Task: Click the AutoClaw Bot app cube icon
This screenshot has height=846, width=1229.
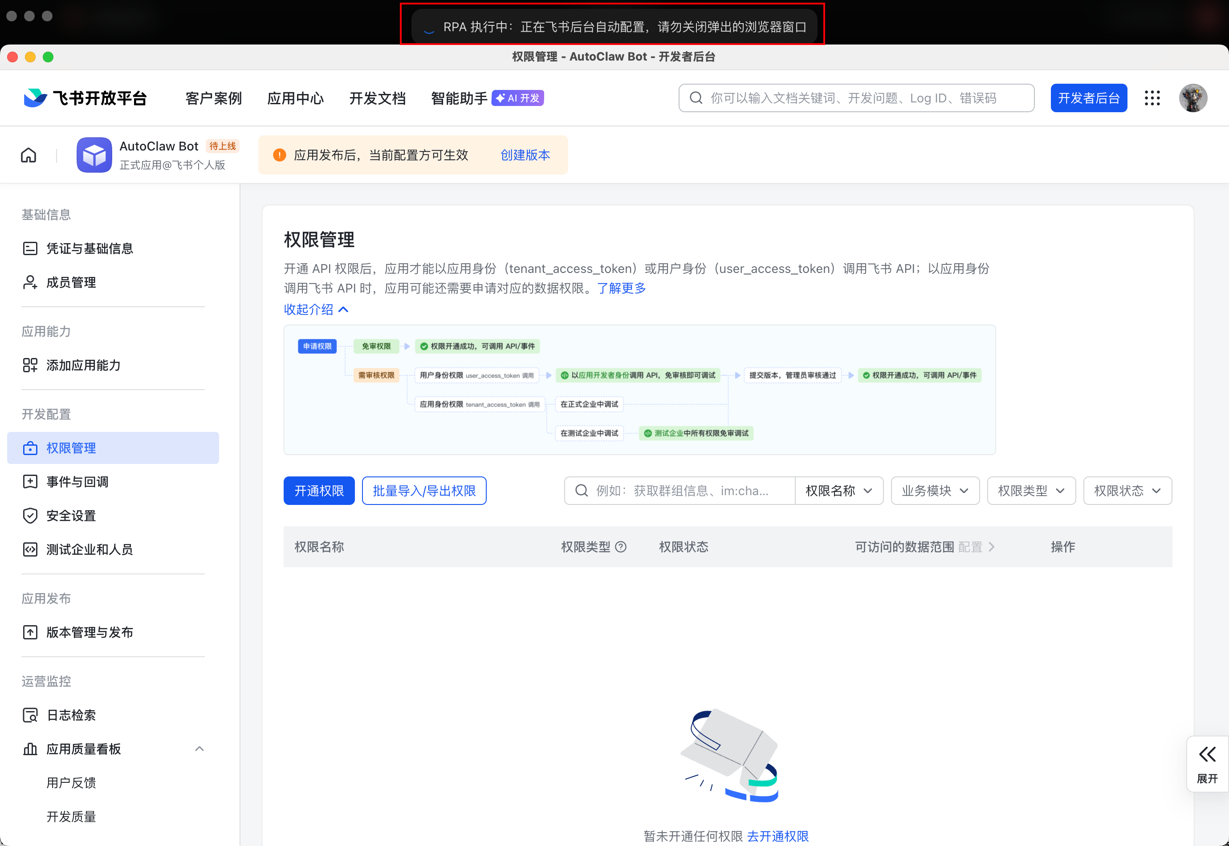Action: [x=94, y=155]
